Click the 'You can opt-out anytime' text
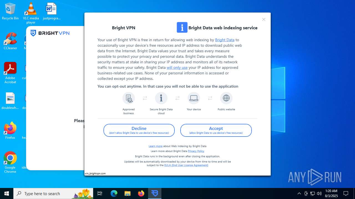This screenshot has height=199, width=355. point(168,86)
